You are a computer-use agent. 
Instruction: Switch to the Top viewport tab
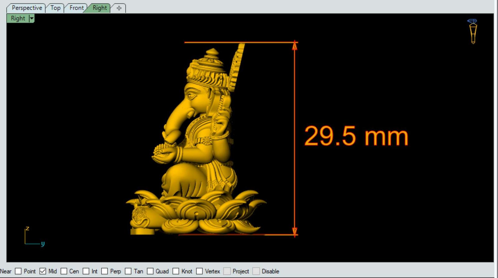(x=55, y=8)
